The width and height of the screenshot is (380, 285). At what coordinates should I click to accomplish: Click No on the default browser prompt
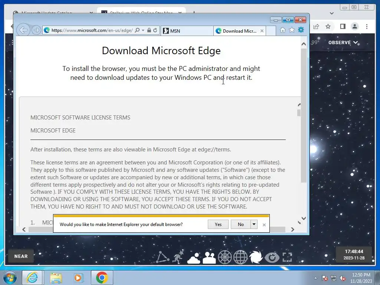(x=240, y=225)
